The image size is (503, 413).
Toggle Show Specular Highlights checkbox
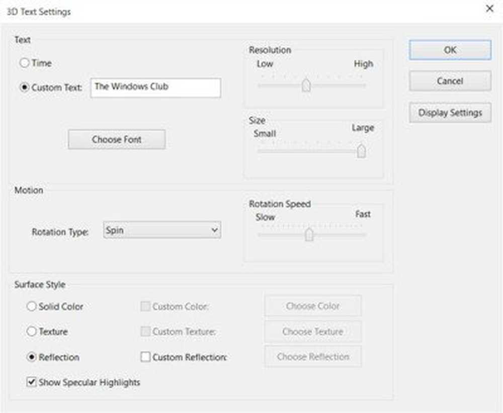pyautogui.click(x=32, y=382)
